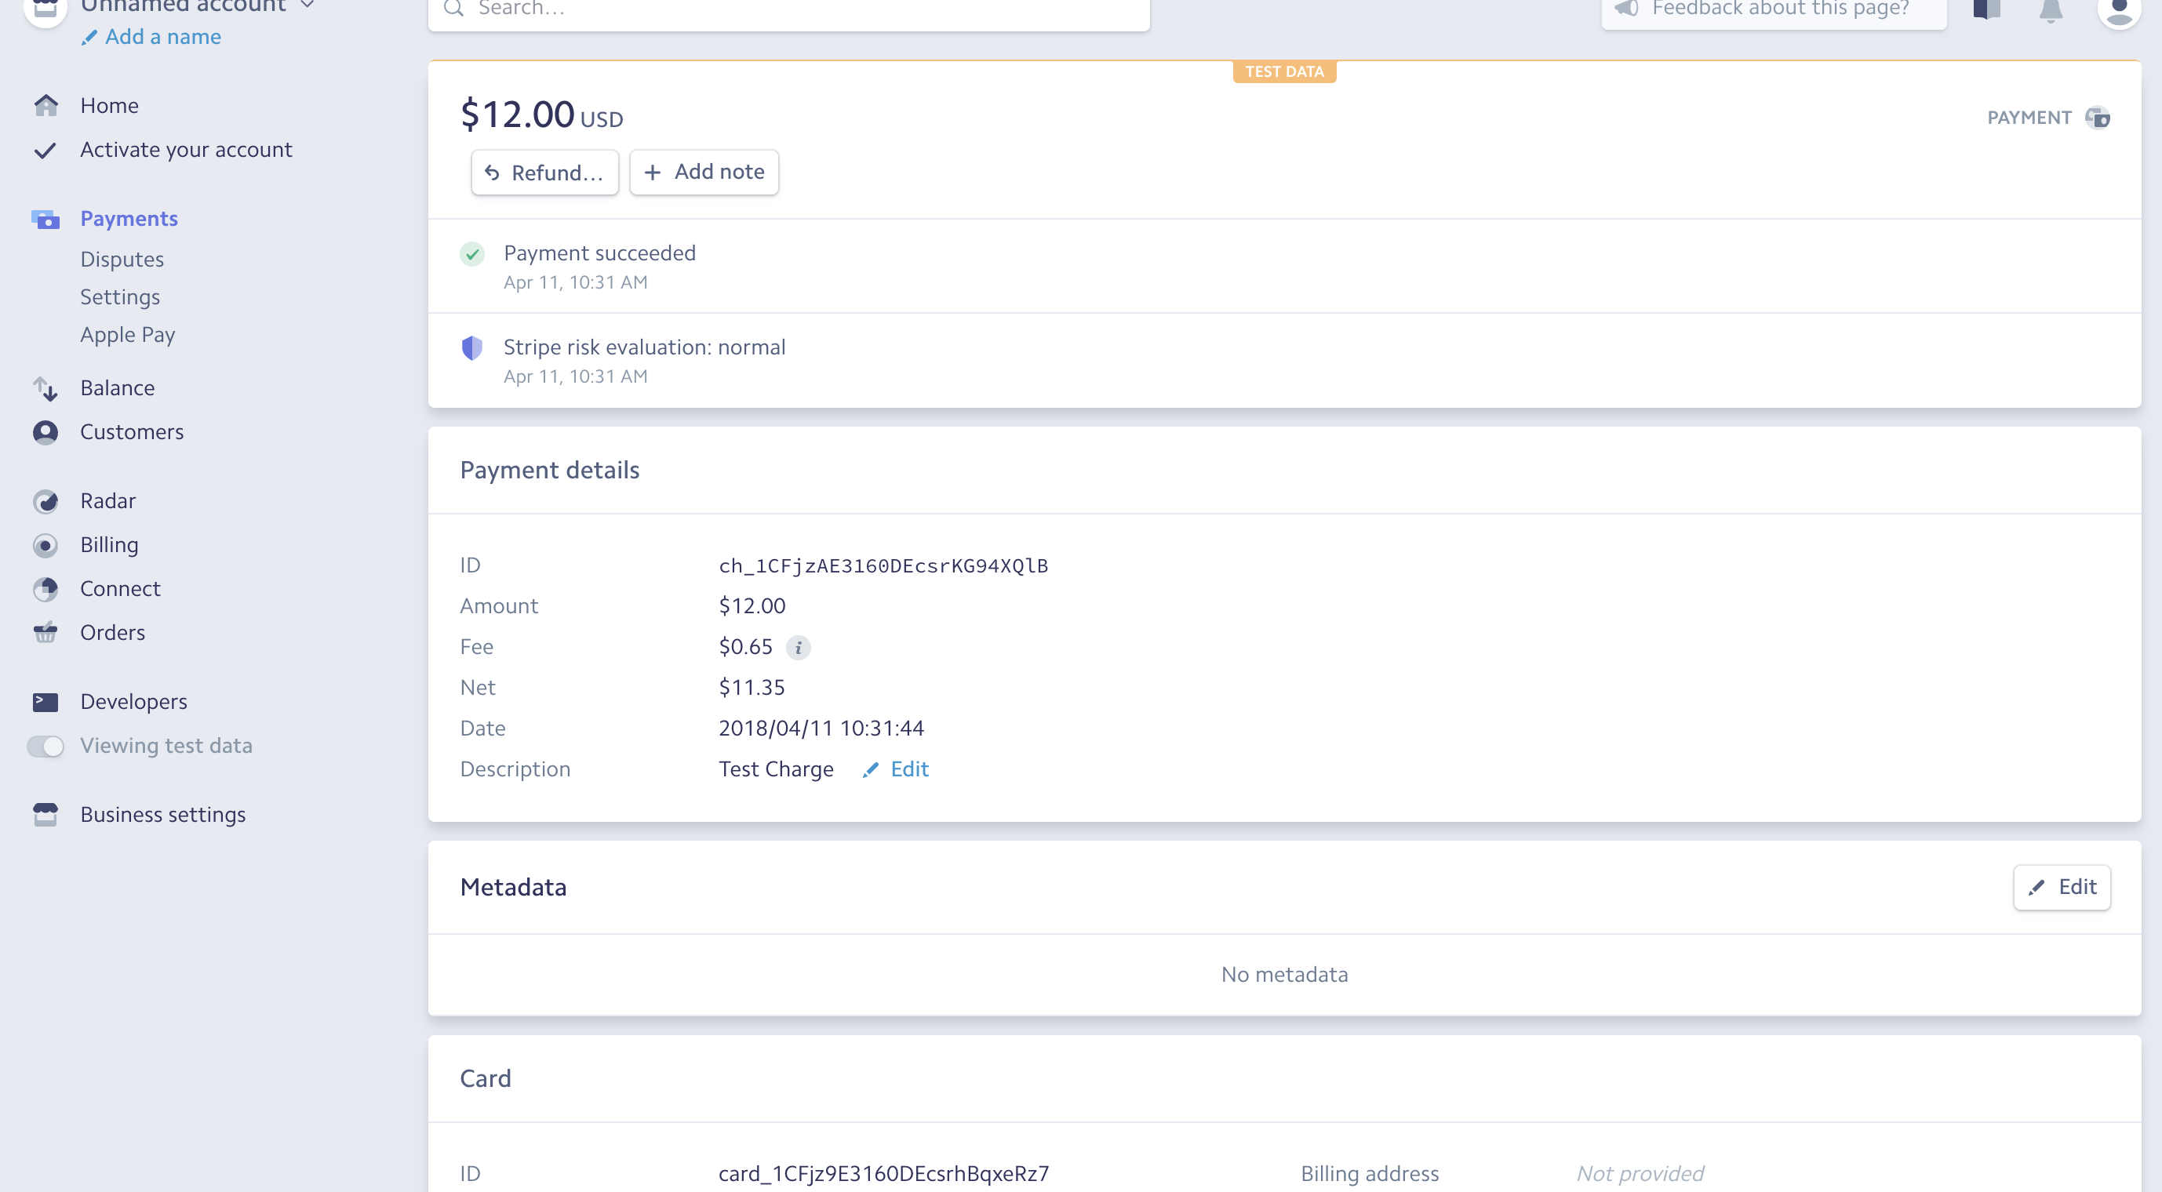
Task: Open Customers in the sidebar
Action: [132, 432]
